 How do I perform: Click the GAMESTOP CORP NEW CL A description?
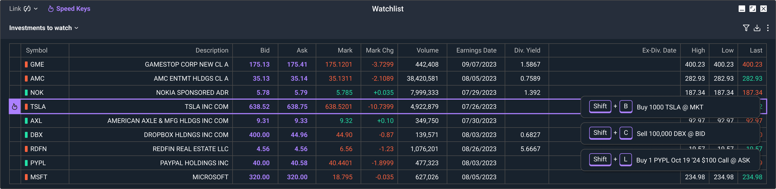187,64
